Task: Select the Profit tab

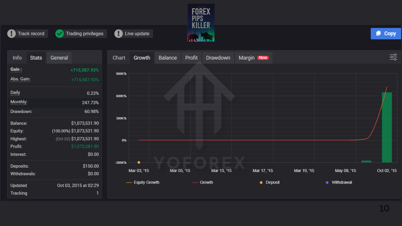Action: (x=191, y=58)
